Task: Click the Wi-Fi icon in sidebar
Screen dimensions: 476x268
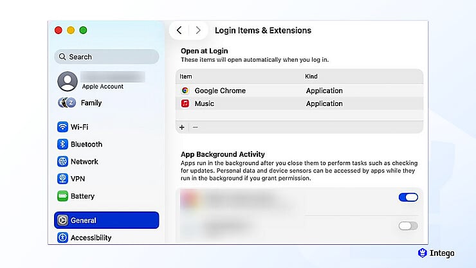Action: click(x=62, y=127)
